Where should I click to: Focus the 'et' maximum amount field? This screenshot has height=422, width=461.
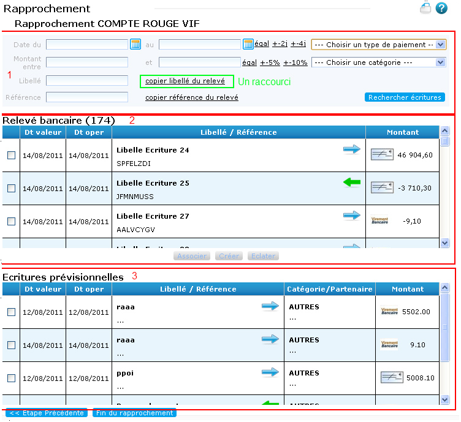click(x=200, y=62)
